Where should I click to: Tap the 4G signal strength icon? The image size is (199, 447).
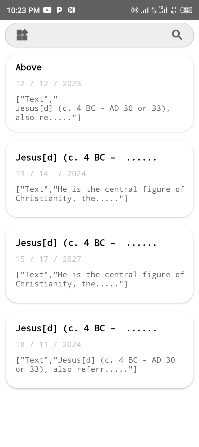click(x=163, y=10)
